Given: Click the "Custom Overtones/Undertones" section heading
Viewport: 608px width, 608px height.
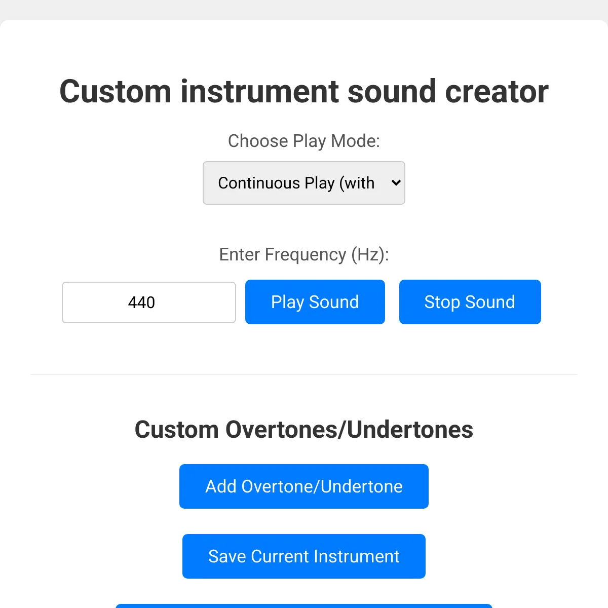Looking at the screenshot, I should pos(304,430).
